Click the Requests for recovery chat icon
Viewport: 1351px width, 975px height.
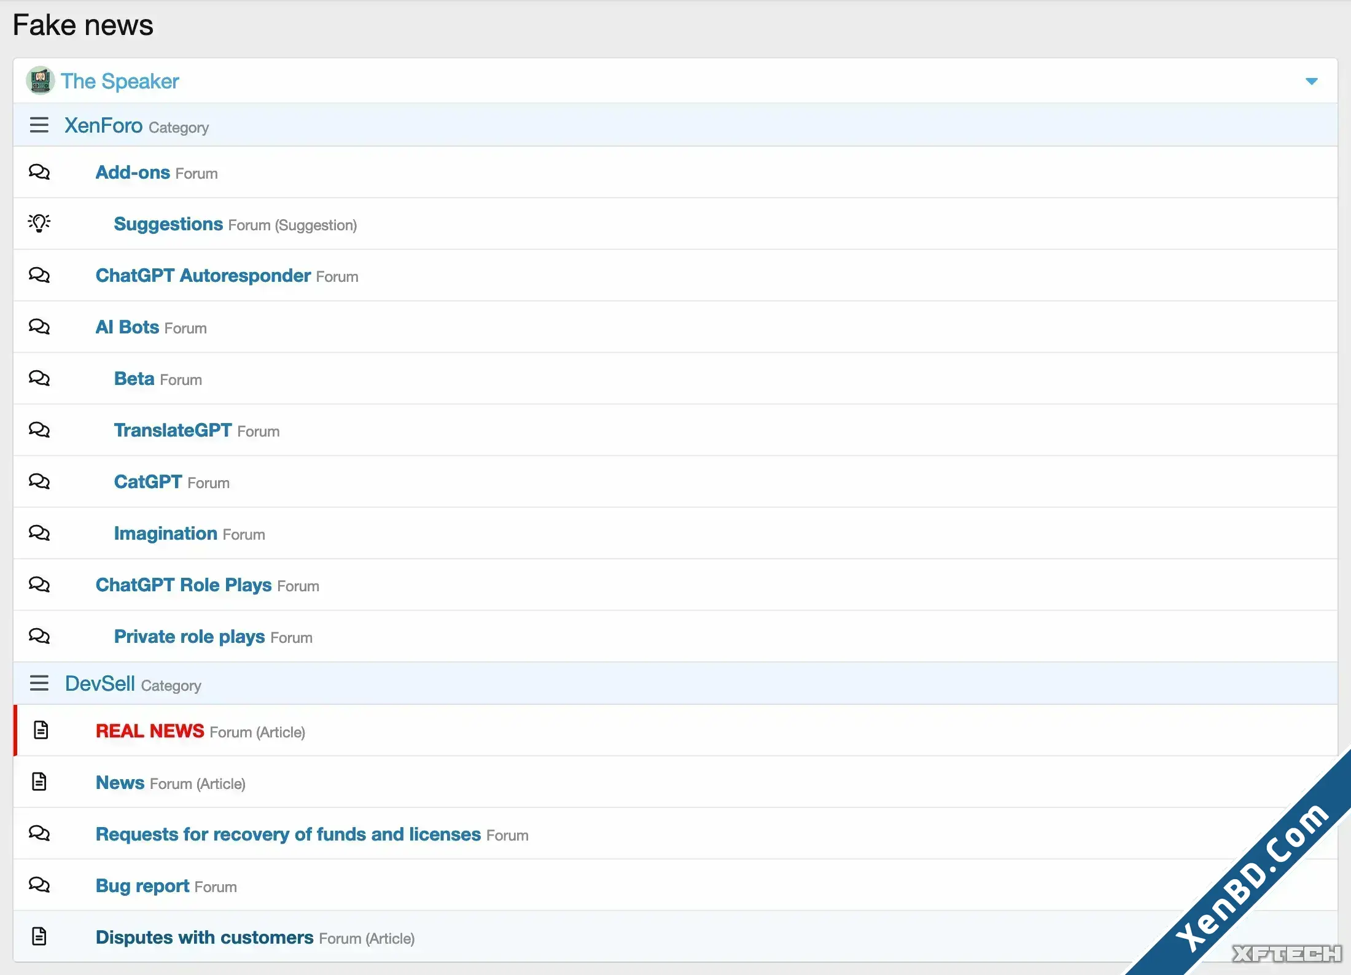[x=39, y=833]
